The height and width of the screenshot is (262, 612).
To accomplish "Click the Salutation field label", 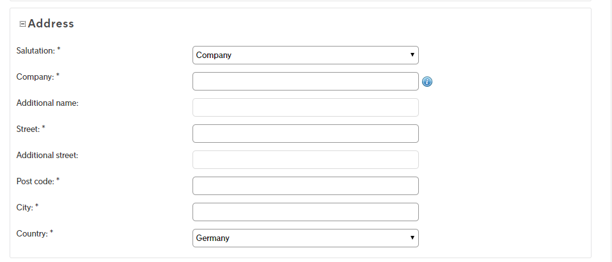I will pos(38,50).
